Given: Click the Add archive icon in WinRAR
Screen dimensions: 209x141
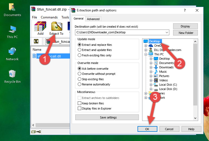Looking at the screenshot, I should tap(40, 26).
